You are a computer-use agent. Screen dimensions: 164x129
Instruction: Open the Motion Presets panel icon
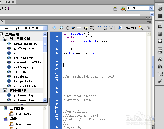coord(160,81)
